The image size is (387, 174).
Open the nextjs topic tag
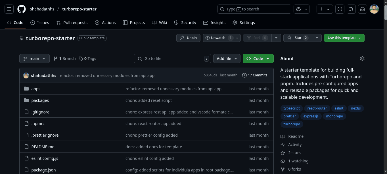[355, 108]
